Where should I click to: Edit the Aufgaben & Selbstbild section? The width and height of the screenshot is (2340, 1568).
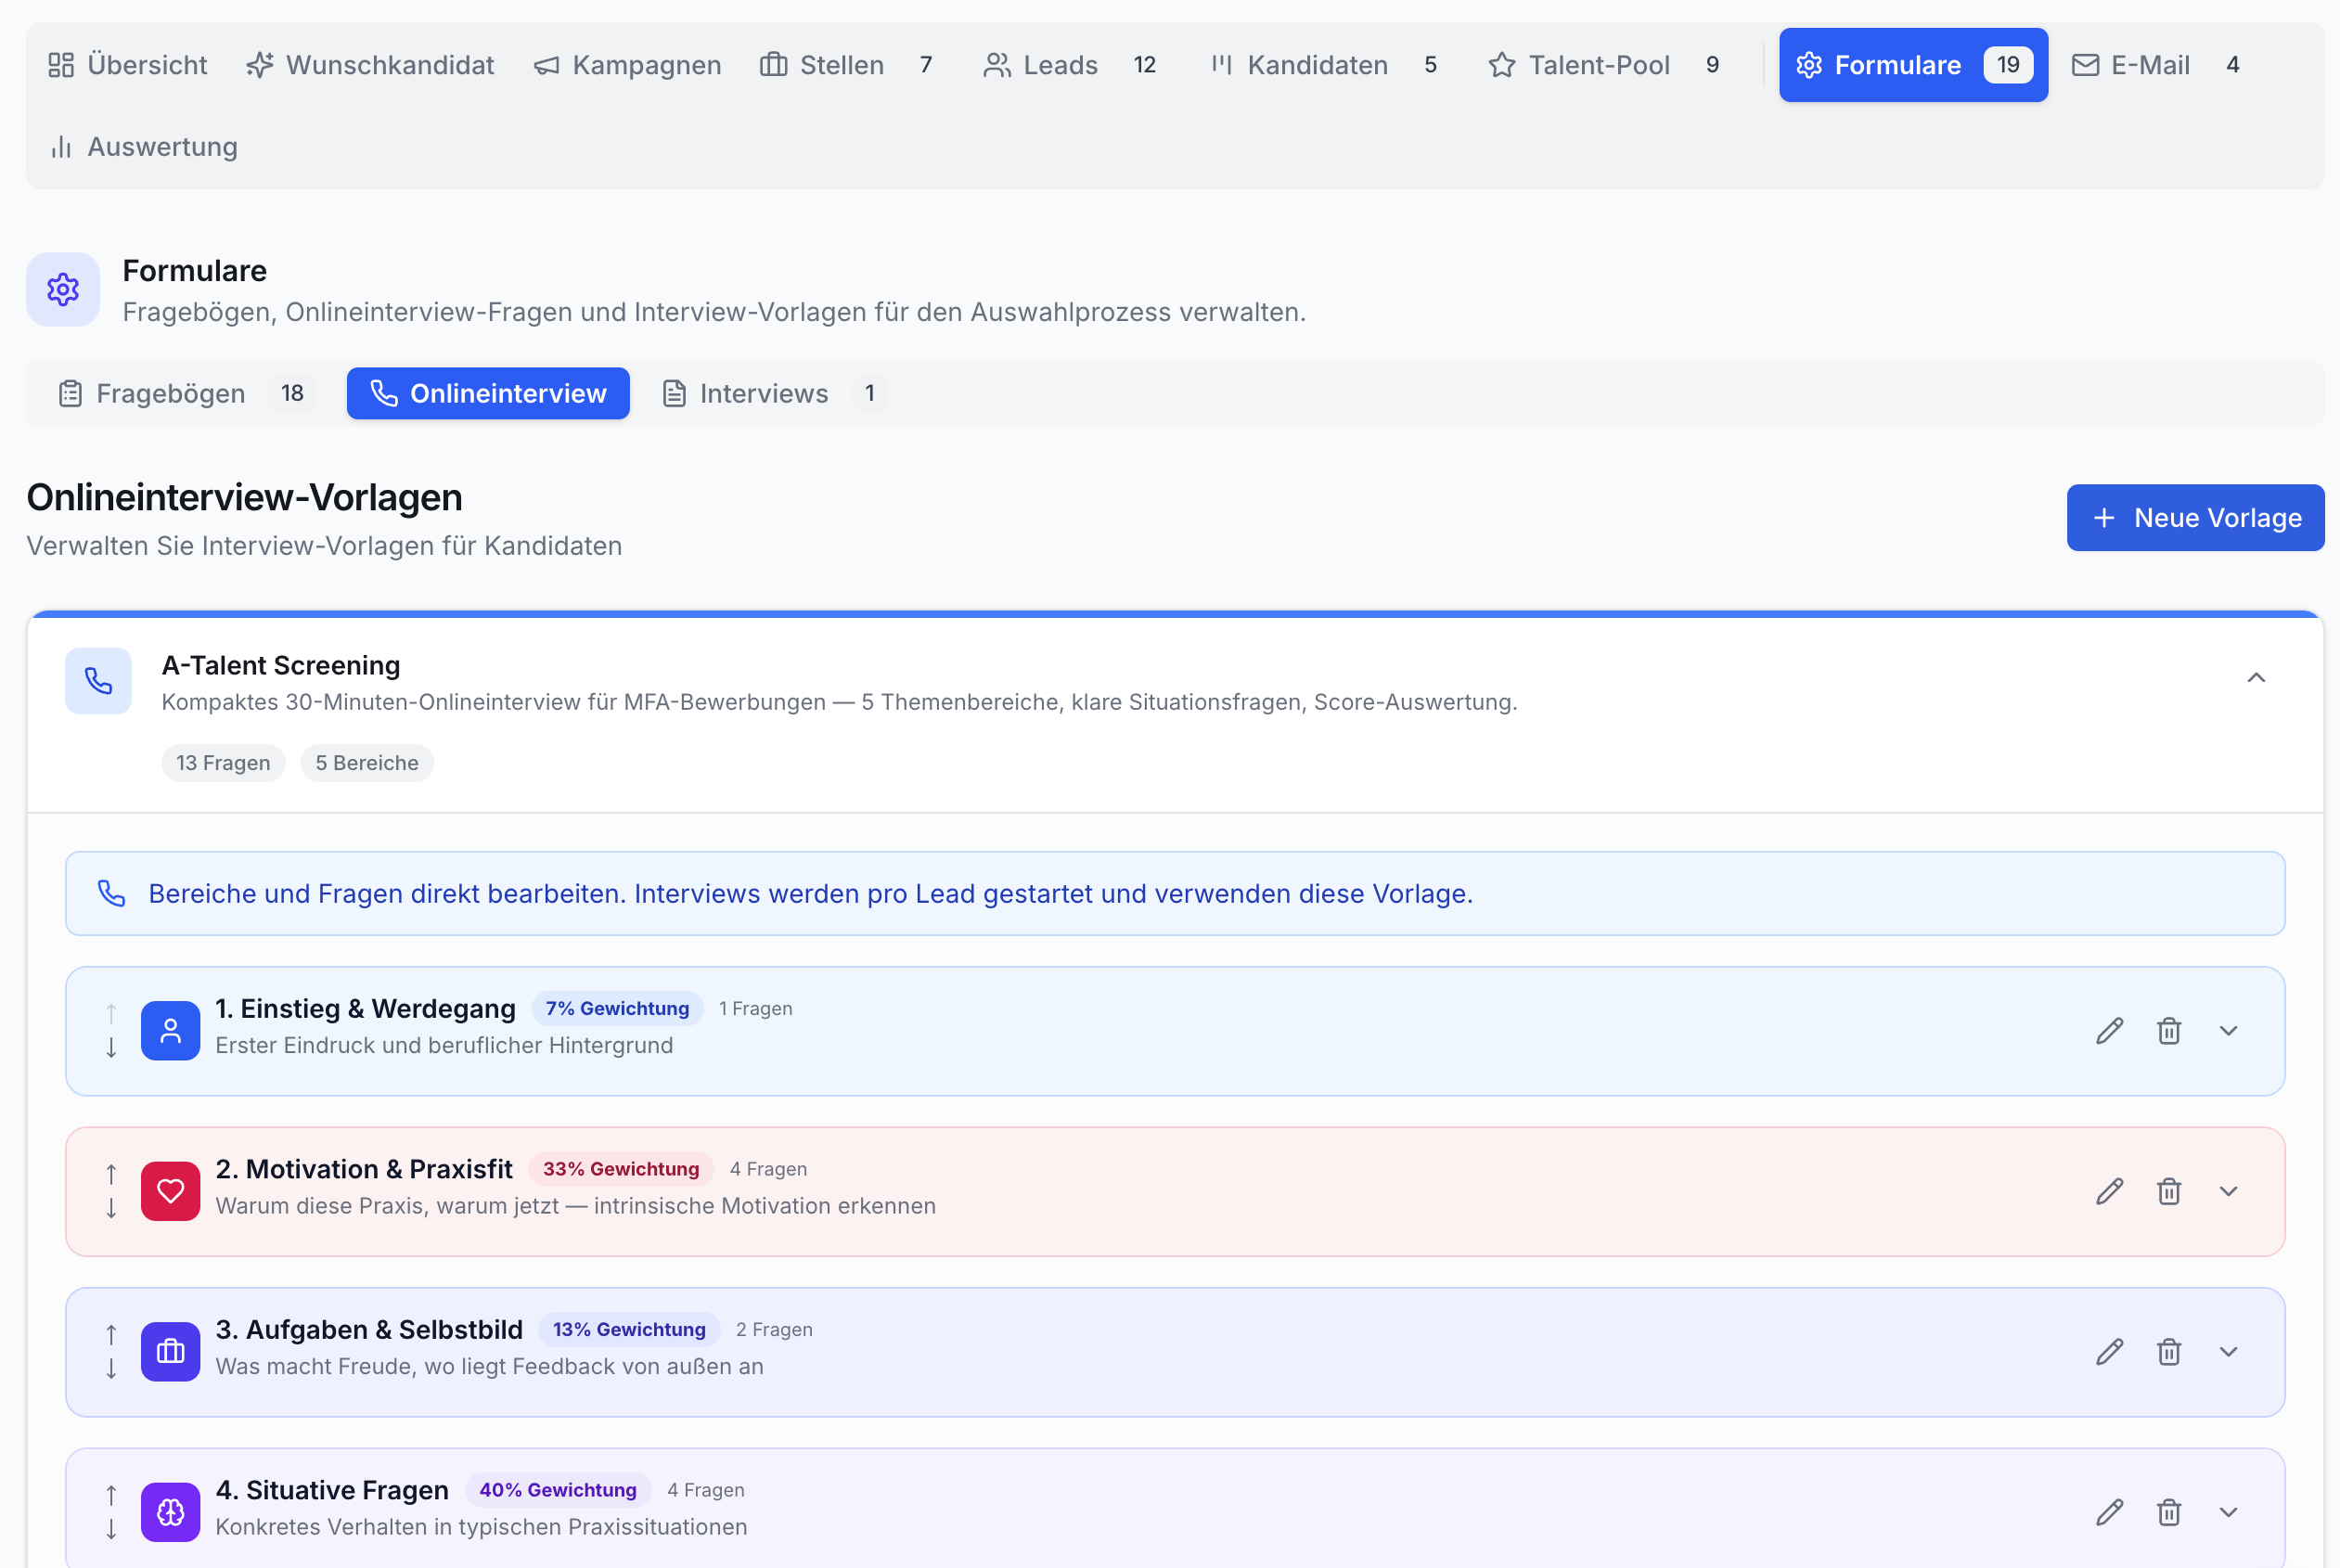click(x=2109, y=1352)
